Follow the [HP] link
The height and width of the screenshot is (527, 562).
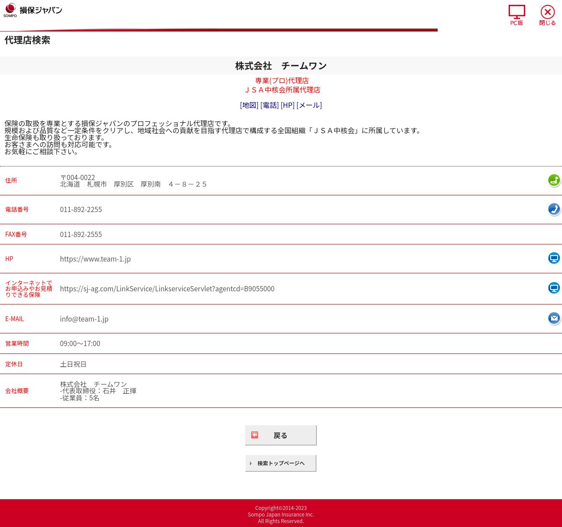(x=288, y=105)
